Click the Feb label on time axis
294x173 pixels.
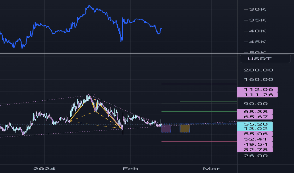pyautogui.click(x=131, y=169)
